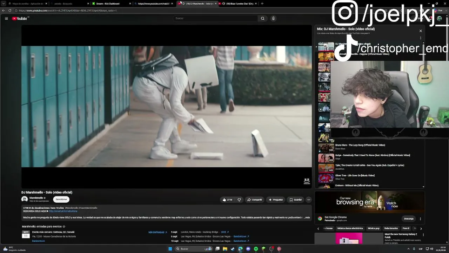Show previous category chips with left arrow
The image size is (449, 253).
click(318, 228)
